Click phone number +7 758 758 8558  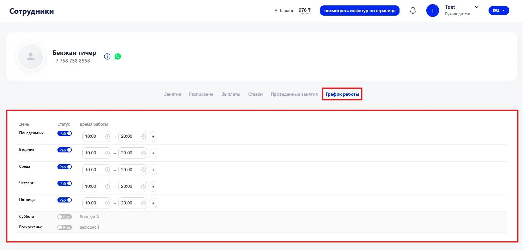coord(71,61)
